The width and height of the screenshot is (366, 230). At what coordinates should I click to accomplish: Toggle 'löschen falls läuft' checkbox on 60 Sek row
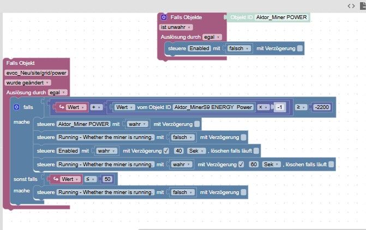tap(331, 164)
